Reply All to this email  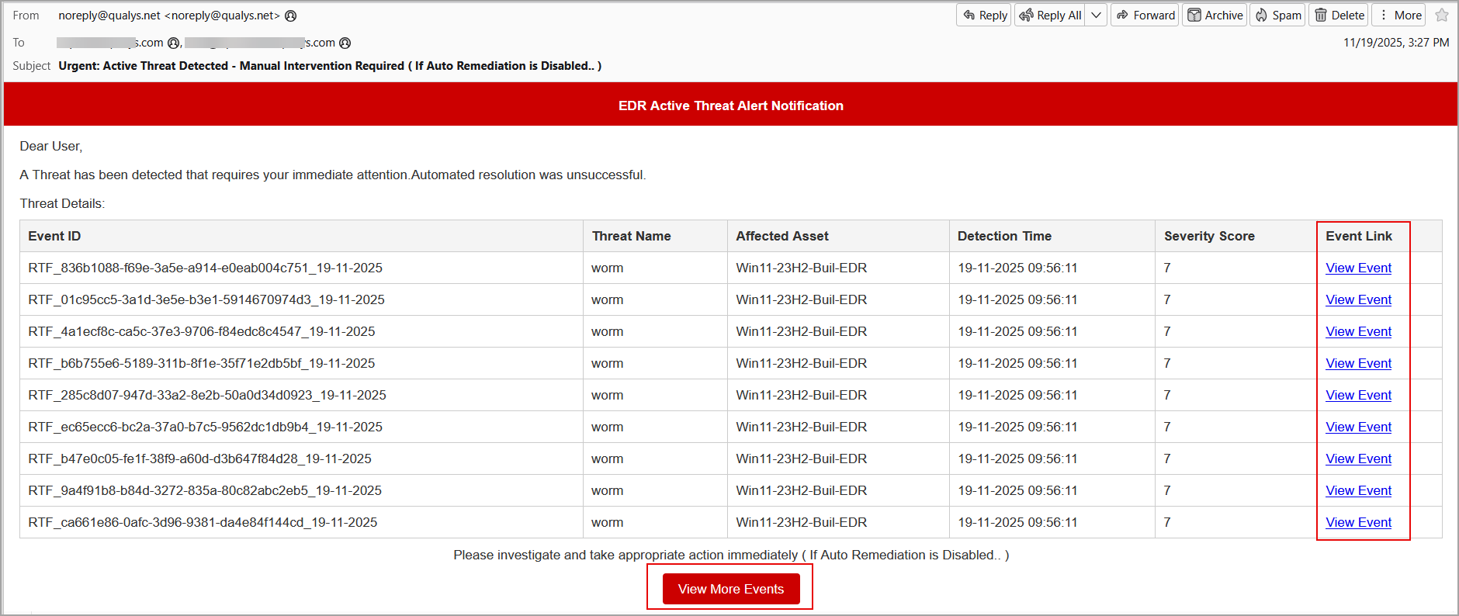1050,16
